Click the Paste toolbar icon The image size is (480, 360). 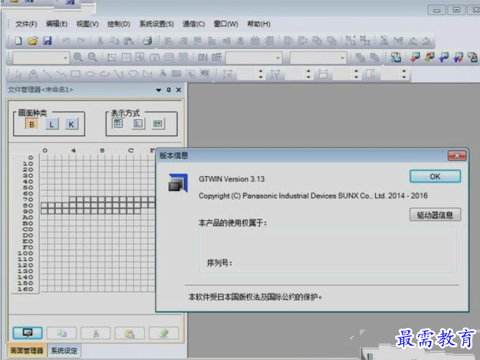(129, 41)
